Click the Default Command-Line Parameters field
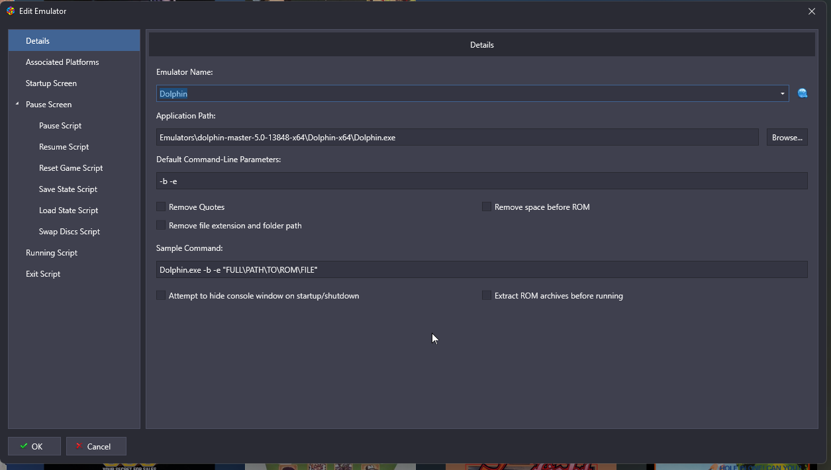This screenshot has height=470, width=831. coord(482,181)
